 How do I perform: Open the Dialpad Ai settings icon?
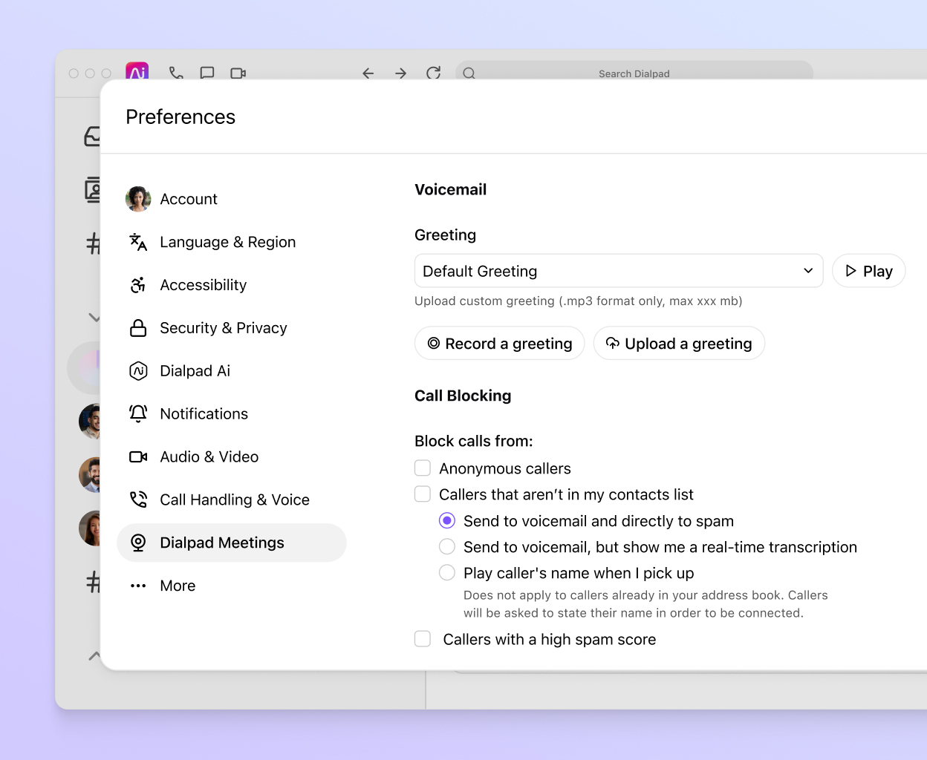(x=139, y=370)
